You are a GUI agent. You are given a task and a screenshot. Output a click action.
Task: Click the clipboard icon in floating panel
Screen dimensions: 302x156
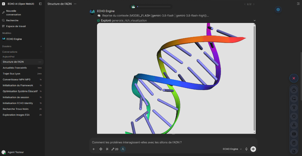click(x=294, y=143)
